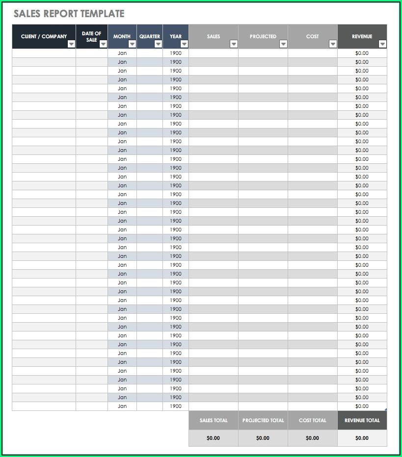402x457 pixels.
Task: Expand the Revenue column filter arrow
Action: coord(382,44)
